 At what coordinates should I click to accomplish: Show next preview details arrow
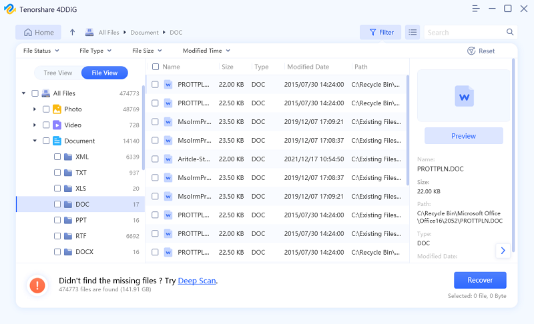click(x=503, y=251)
